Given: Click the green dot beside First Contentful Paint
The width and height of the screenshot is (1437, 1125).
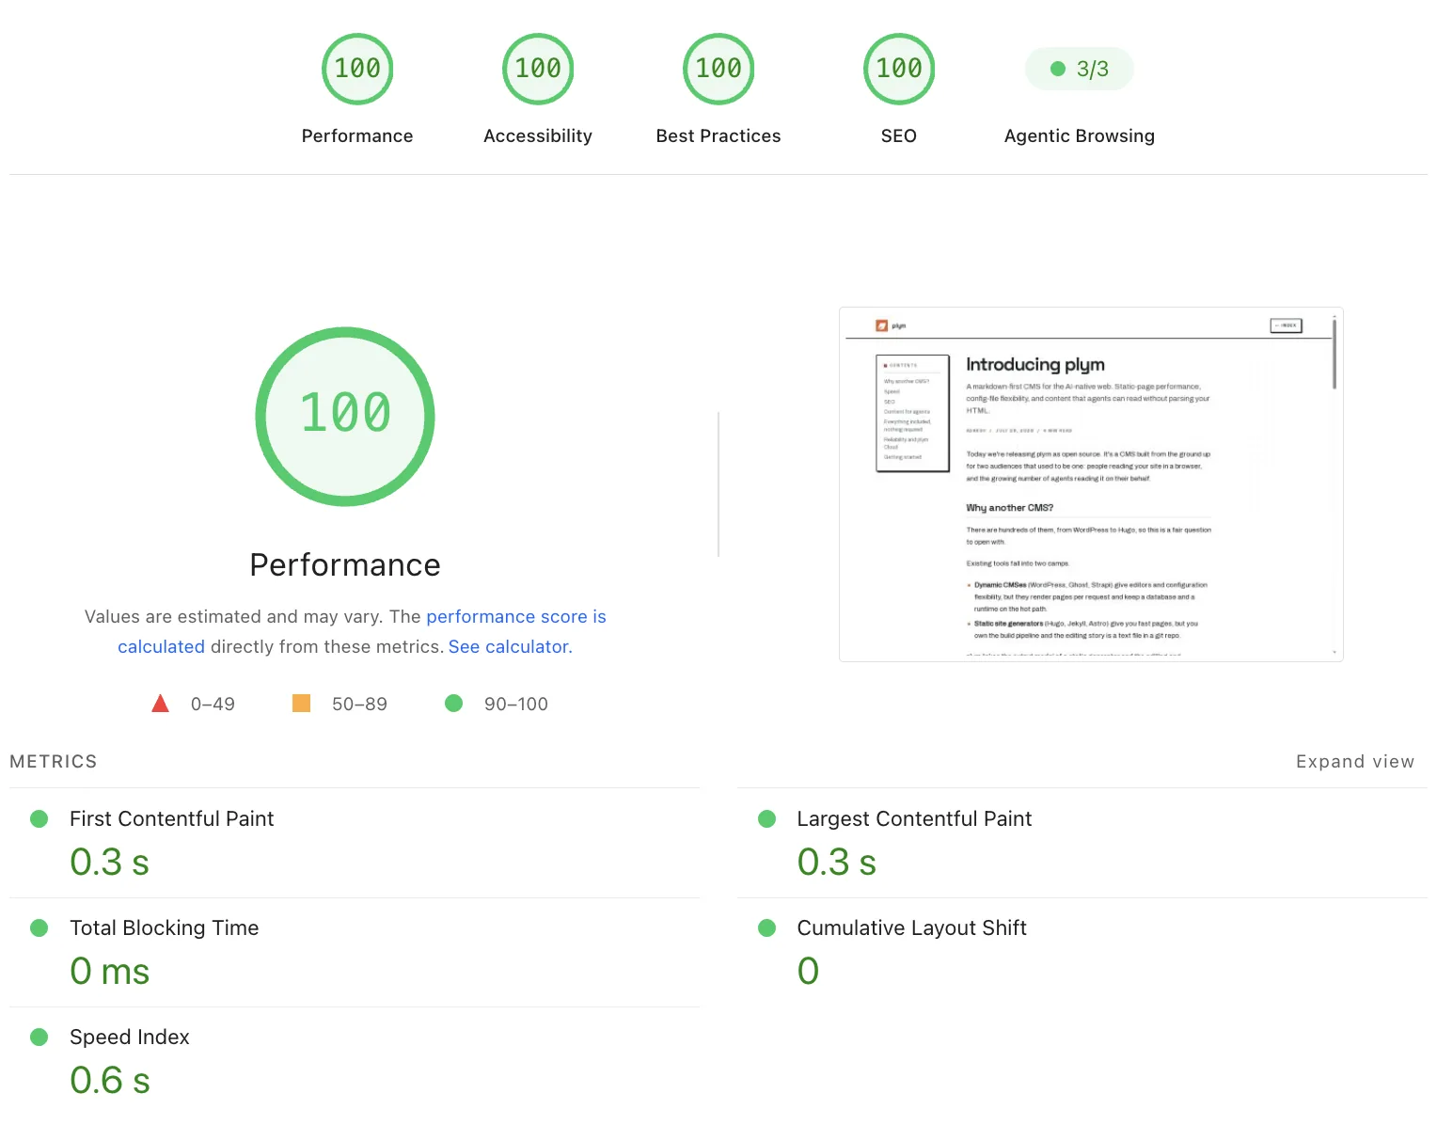Looking at the screenshot, I should [x=39, y=818].
